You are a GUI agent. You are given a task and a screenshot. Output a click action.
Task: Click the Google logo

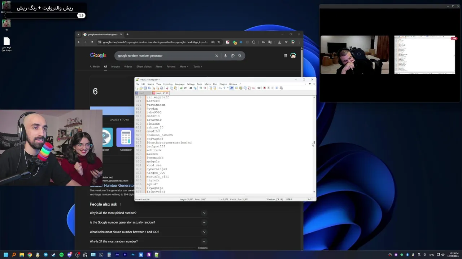98,55
